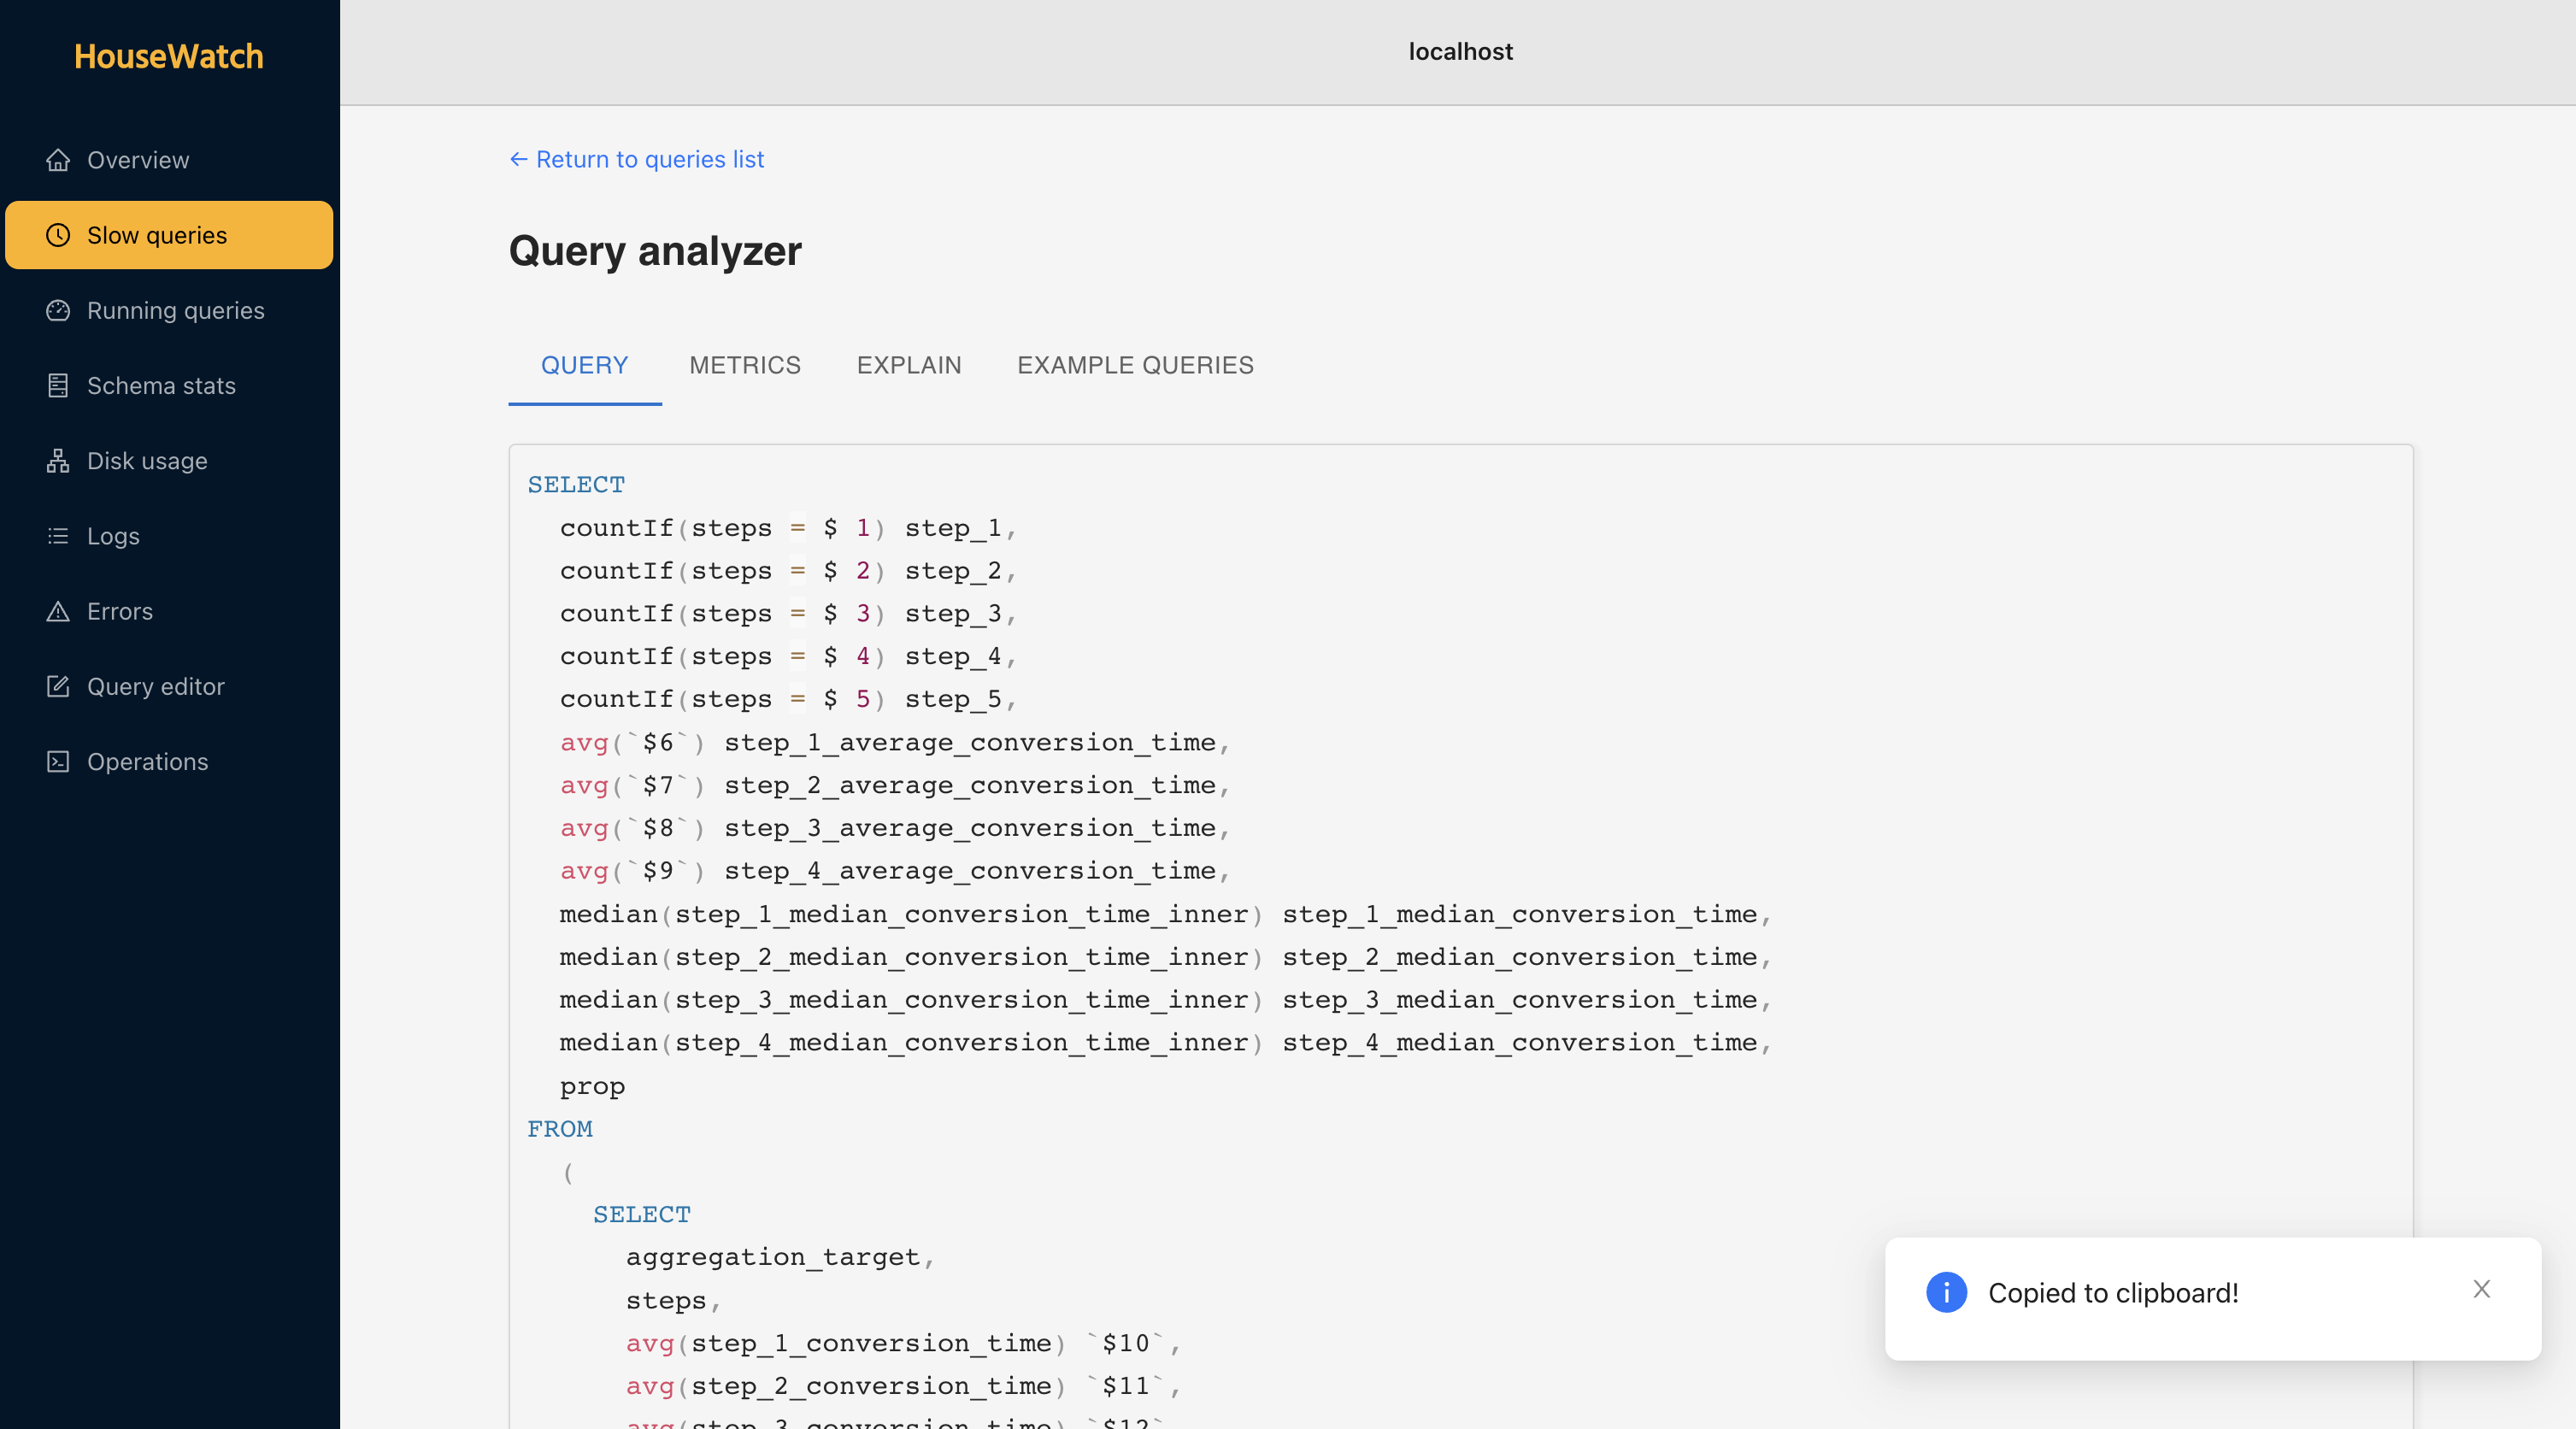Select the QUERY tab
Screen dimensions: 2576x1429
tap(584, 365)
